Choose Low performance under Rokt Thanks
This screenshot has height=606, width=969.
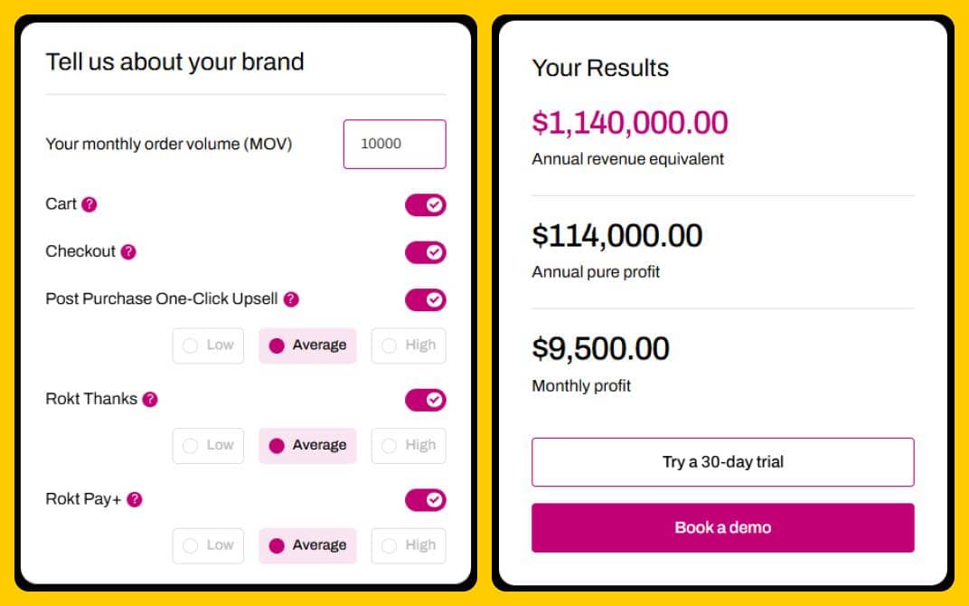coord(208,445)
